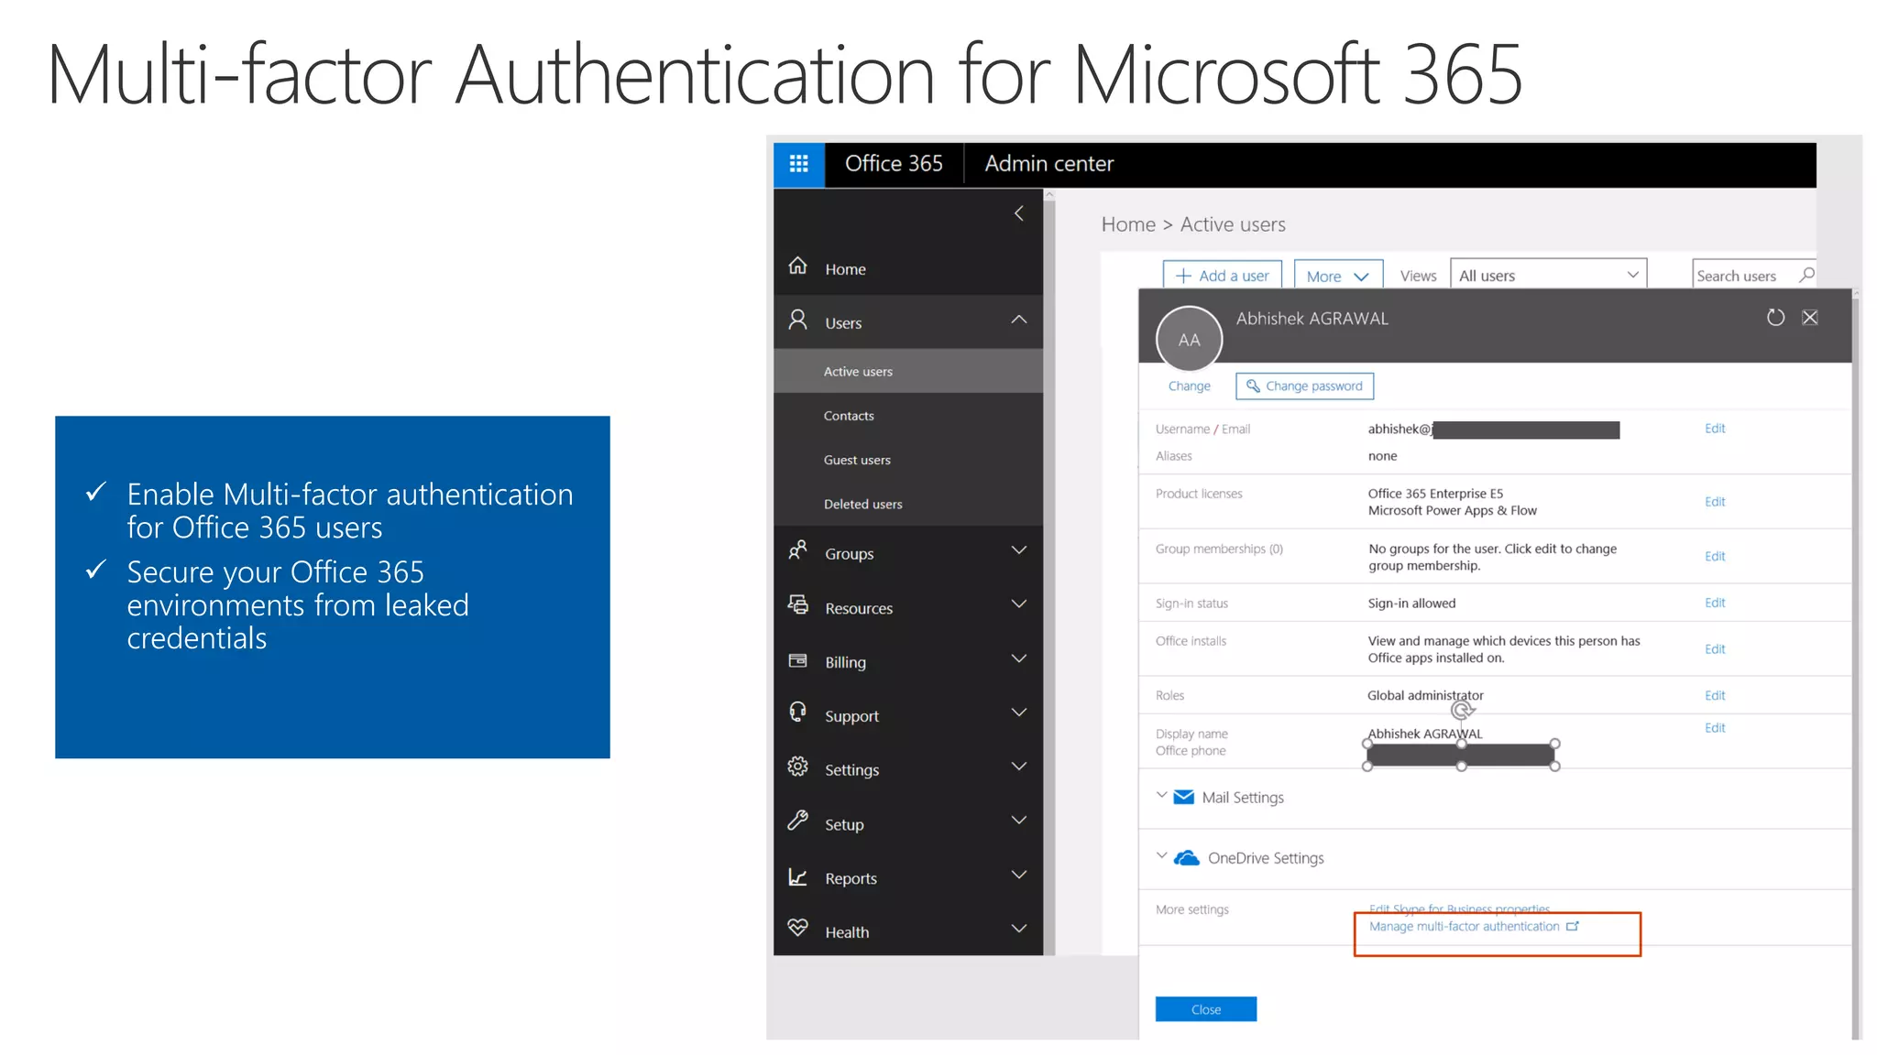This screenshot has width=1877, height=1055.
Task: Click the Setup wrench icon
Action: pos(797,821)
